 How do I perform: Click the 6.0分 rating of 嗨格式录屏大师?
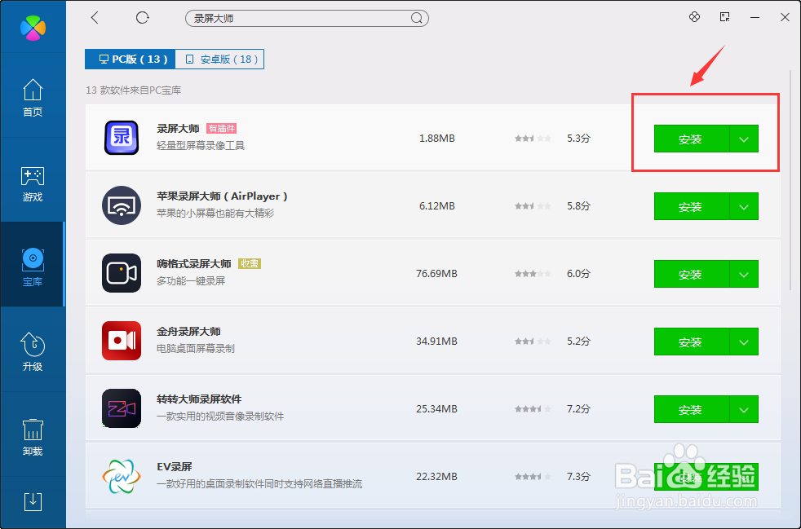(x=578, y=274)
